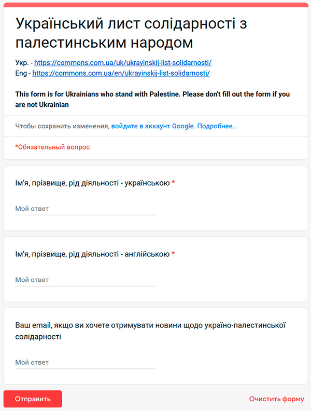Click the email answer input field
This screenshot has width=311, height=411.
(86, 362)
